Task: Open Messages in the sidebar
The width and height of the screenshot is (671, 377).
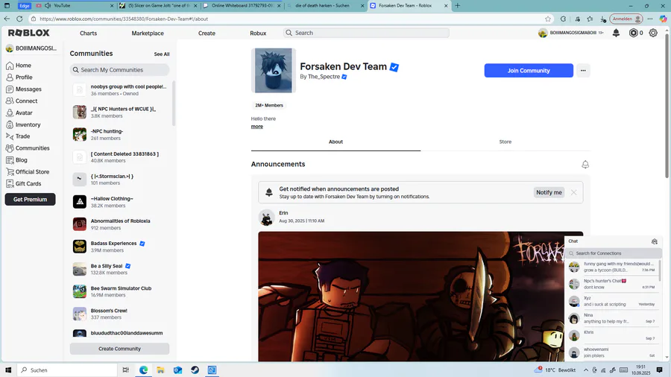Action: pyautogui.click(x=28, y=89)
